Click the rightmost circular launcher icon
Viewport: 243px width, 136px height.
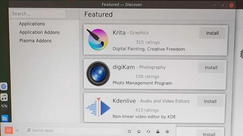(x=167, y=131)
